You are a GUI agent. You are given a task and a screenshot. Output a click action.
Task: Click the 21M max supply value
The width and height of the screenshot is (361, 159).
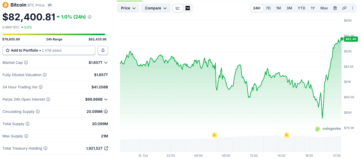pos(104,136)
